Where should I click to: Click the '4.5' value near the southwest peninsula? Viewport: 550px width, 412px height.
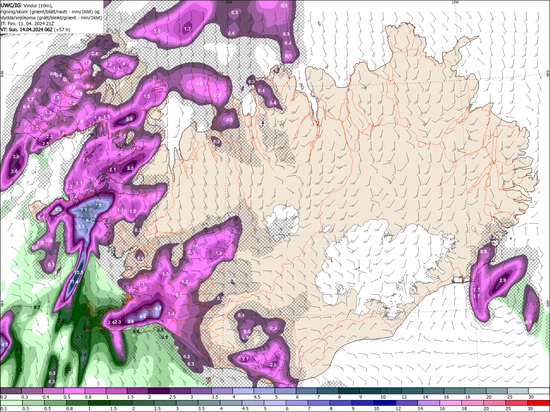tap(158, 308)
